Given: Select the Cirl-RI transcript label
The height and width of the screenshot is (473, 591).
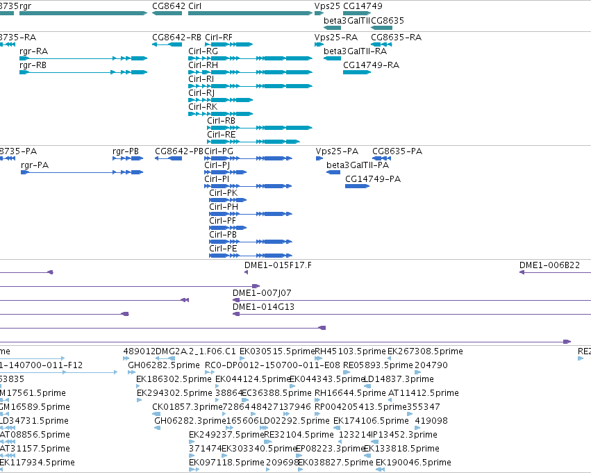Looking at the screenshot, I should tap(201, 79).
